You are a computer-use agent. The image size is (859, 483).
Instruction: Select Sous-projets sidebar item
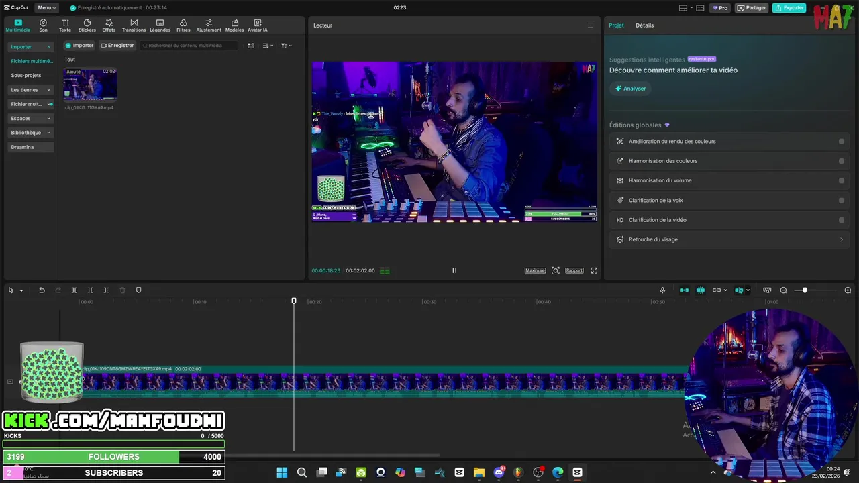pyautogui.click(x=26, y=75)
